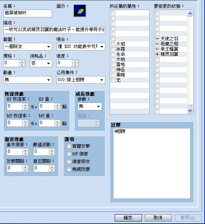Screen dimensions: 205x224
Task: Enable the 傷害吸收 option
Action: pos(69,161)
